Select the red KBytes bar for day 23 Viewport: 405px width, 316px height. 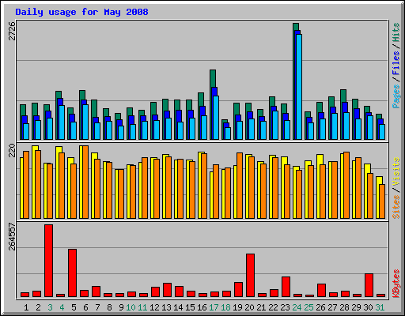286,287
